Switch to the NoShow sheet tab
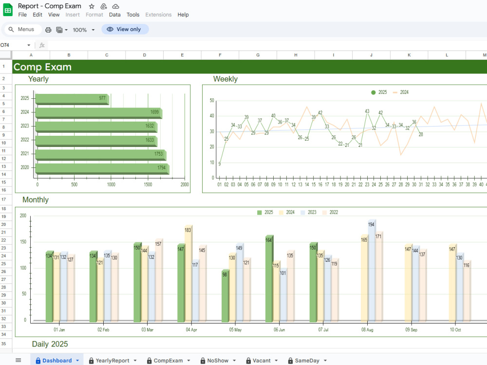Image resolution: width=487 pixels, height=365 pixels. 217,361
